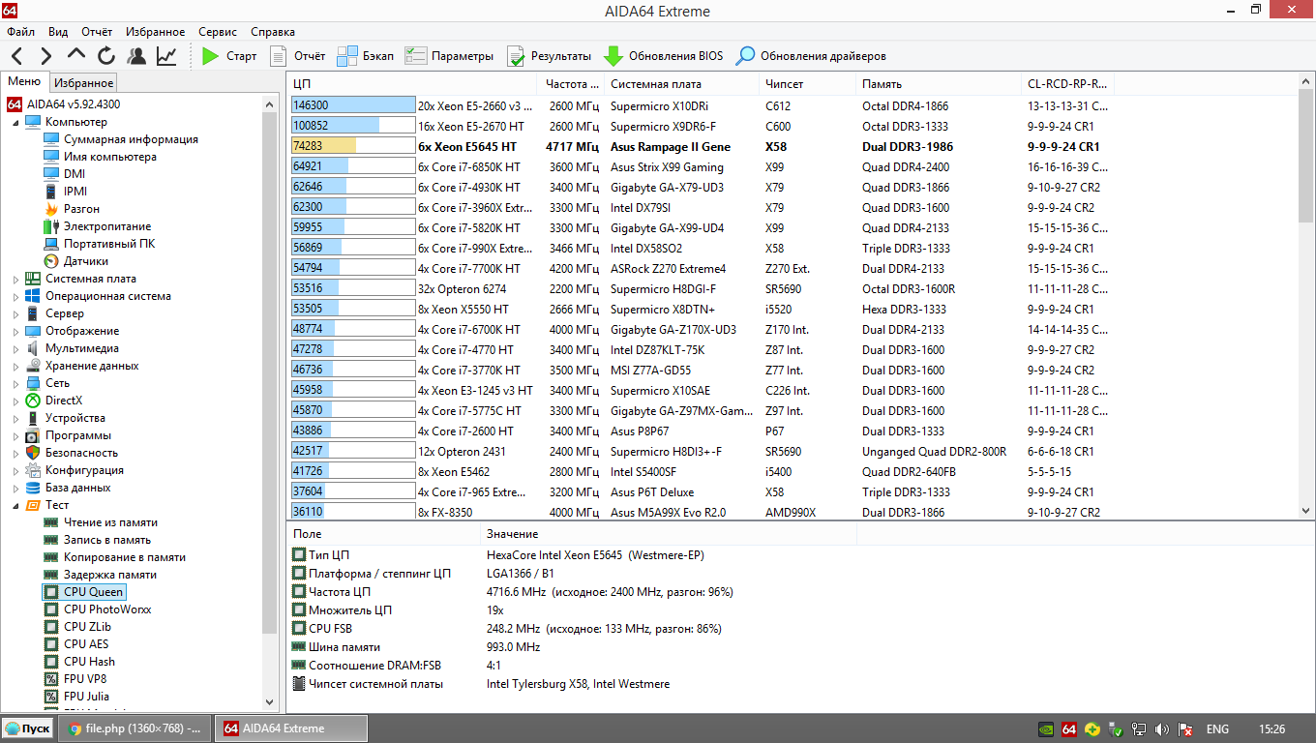Refresh the current page

106,56
